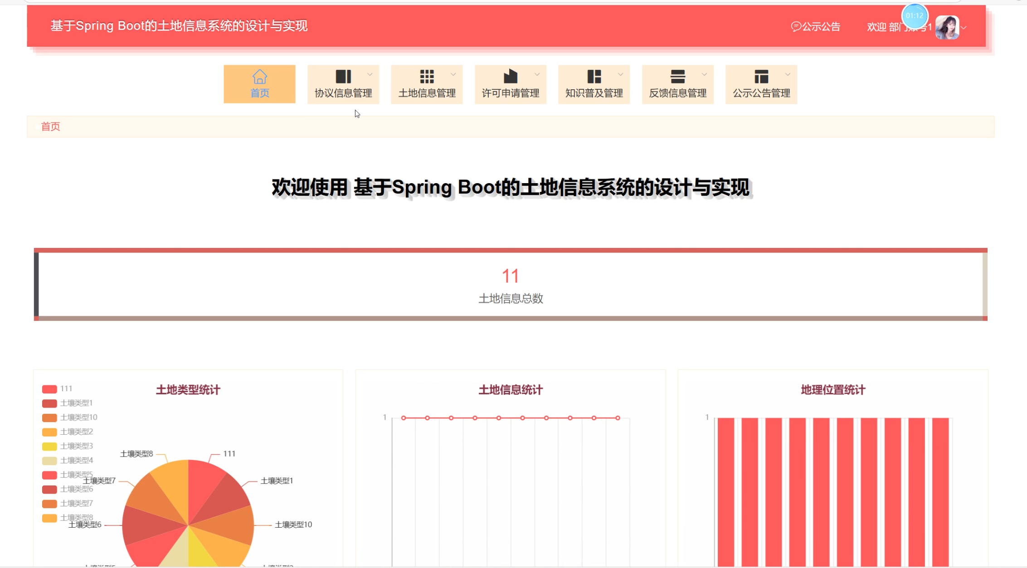
Task: Expand the 知识普及管理 dropdown arrow
Action: 620,74
